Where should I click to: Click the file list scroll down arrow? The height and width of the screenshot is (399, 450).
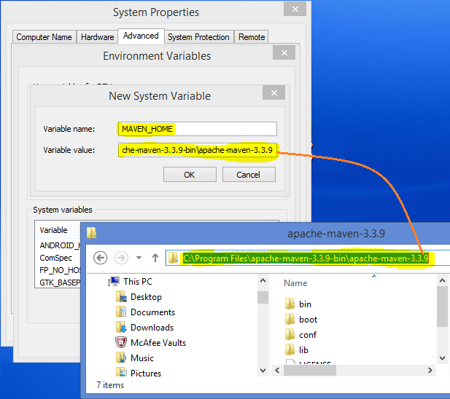442,357
